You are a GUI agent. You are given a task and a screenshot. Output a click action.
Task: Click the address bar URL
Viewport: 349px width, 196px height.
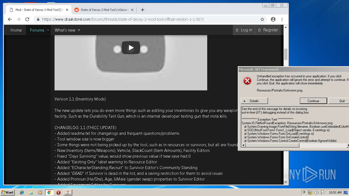tap(123, 19)
